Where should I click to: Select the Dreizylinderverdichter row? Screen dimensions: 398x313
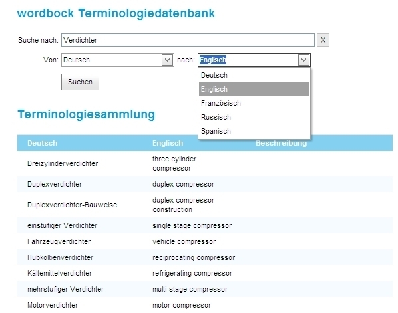click(x=205, y=163)
